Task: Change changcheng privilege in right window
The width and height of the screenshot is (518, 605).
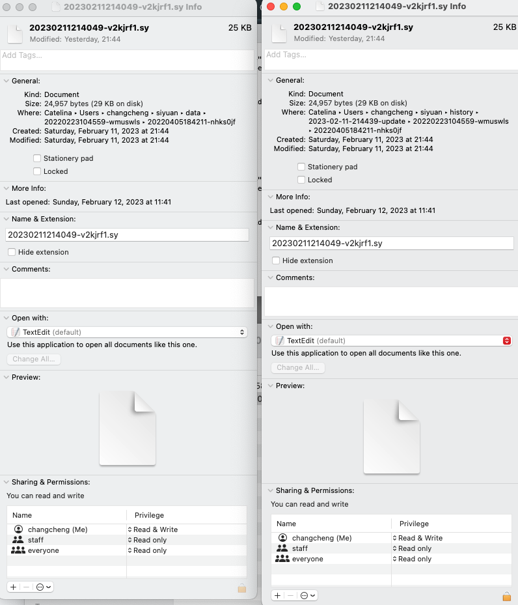Action: pos(417,538)
